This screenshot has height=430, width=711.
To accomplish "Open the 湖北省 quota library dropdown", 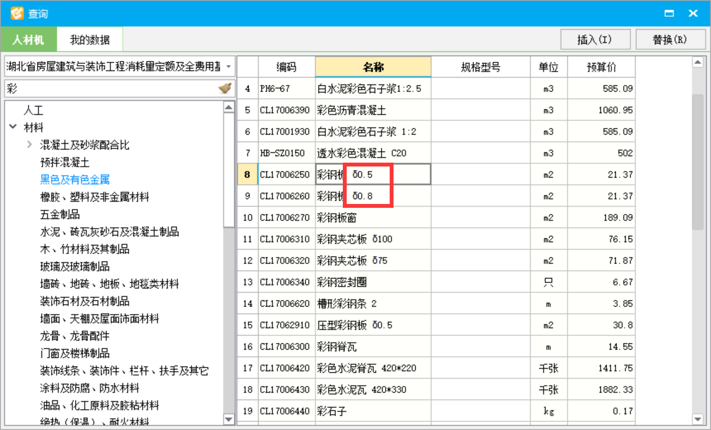I will (228, 67).
